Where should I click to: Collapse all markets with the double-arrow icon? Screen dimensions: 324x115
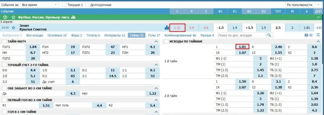318,35
